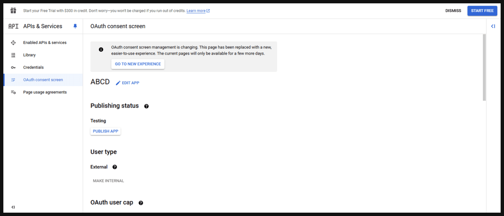Toggle the right side panel

pyautogui.click(x=493, y=26)
